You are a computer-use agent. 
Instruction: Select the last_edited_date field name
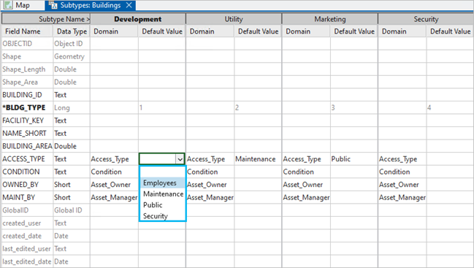click(27, 261)
